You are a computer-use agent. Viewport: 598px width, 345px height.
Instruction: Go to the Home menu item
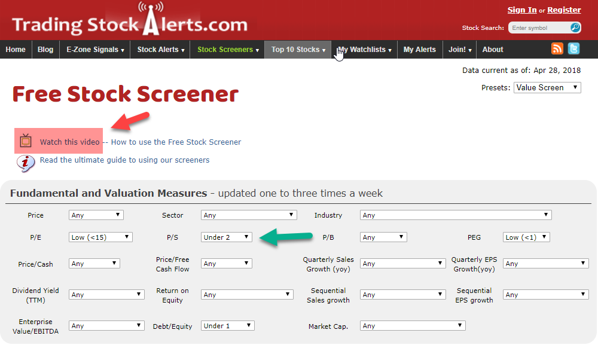tap(16, 50)
